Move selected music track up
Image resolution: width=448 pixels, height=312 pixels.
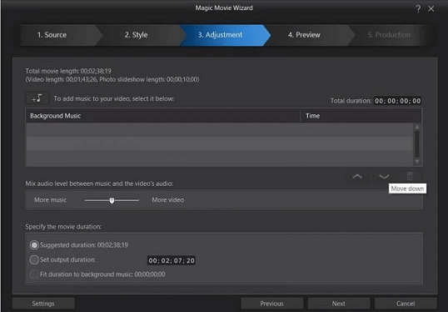point(357,177)
